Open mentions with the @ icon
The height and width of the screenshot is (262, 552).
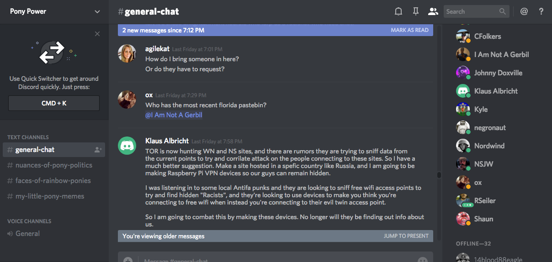pyautogui.click(x=524, y=11)
